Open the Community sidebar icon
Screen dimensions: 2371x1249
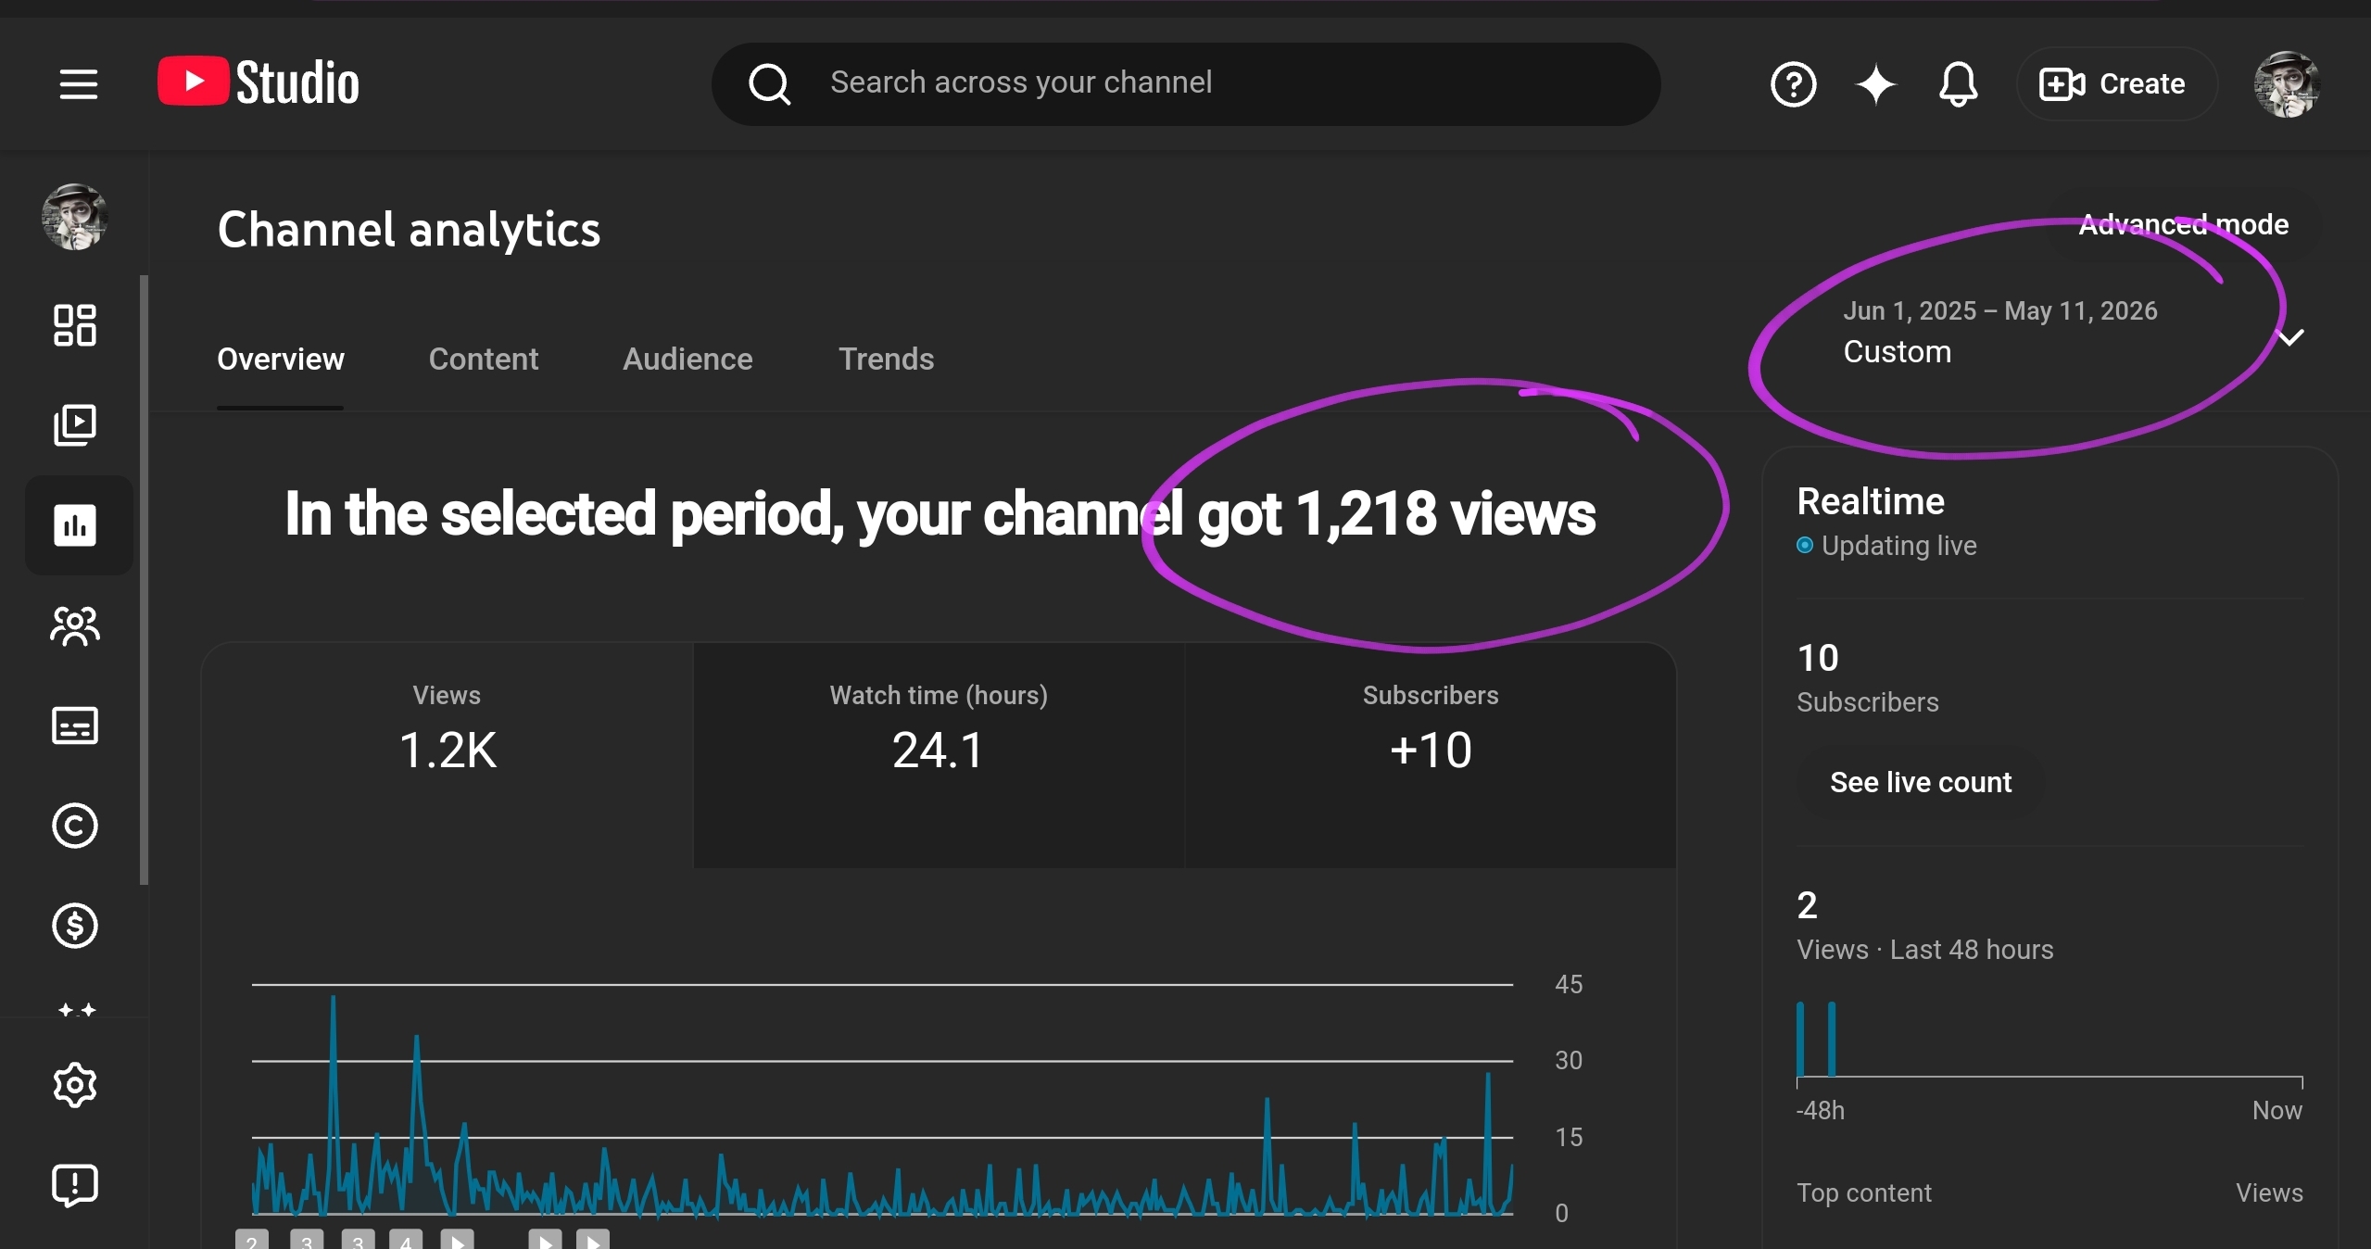tap(75, 626)
